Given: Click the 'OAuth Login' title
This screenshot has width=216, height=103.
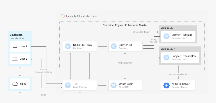Looking at the screenshot, I should [x=126, y=84].
